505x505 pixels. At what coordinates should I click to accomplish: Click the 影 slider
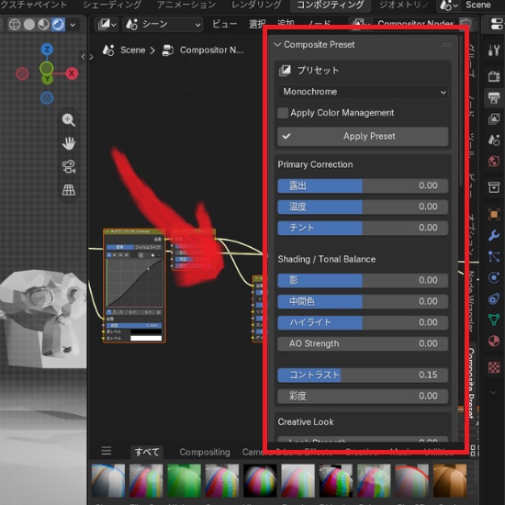pos(363,281)
